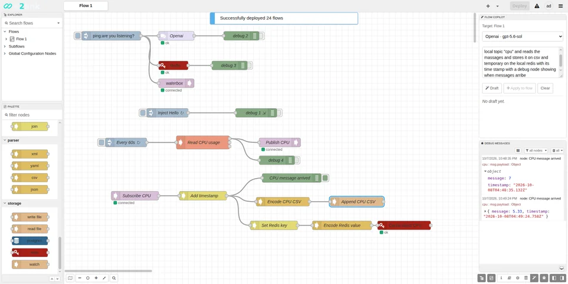This screenshot has width=568, height=284.
Task: Toggle the debug 1 node output button
Action: click(279, 113)
